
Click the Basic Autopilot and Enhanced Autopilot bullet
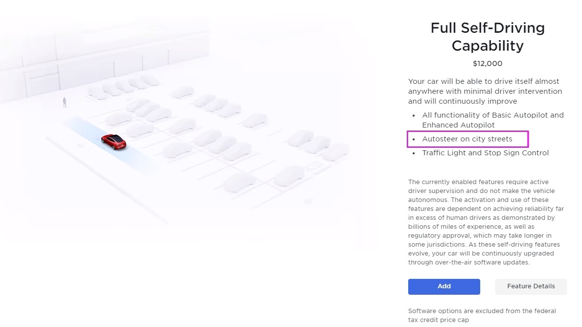tap(493, 120)
